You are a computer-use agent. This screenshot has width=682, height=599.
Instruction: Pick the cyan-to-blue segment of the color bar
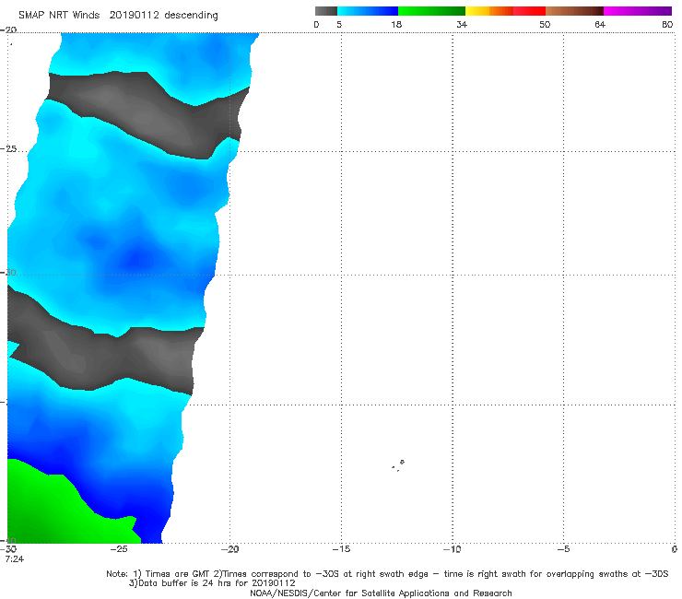click(x=368, y=11)
